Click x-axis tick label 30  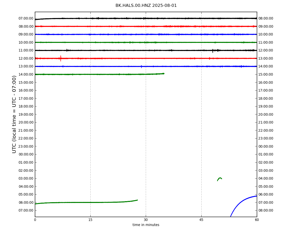click(146, 220)
